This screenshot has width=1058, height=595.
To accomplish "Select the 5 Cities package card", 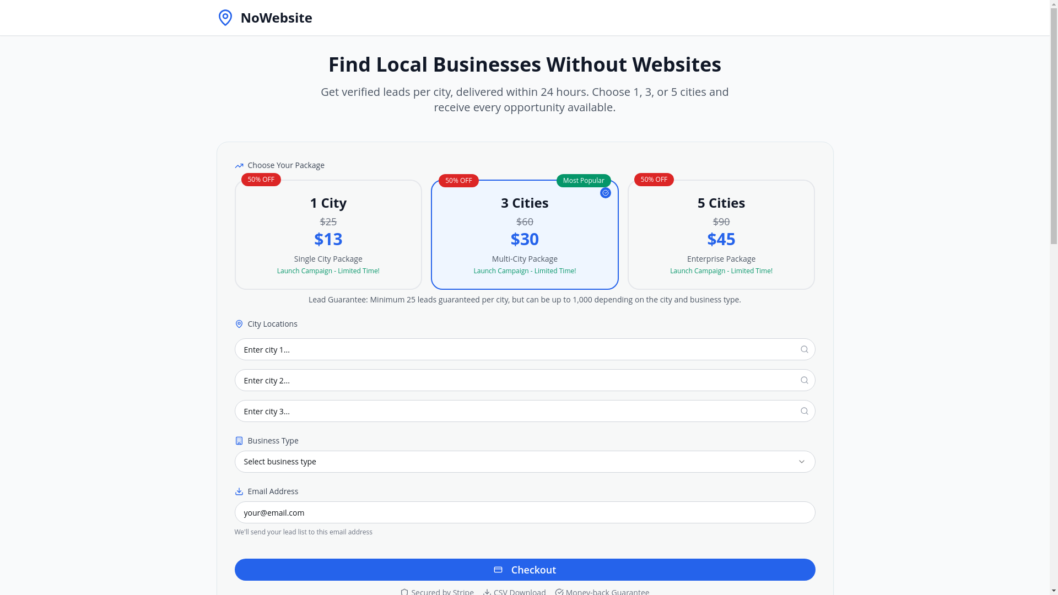I will coord(721,235).
